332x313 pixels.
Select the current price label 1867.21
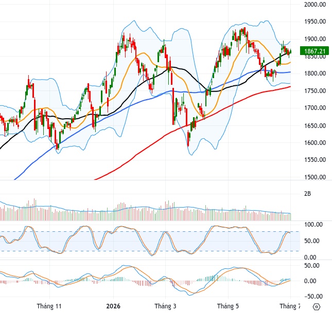[314, 51]
